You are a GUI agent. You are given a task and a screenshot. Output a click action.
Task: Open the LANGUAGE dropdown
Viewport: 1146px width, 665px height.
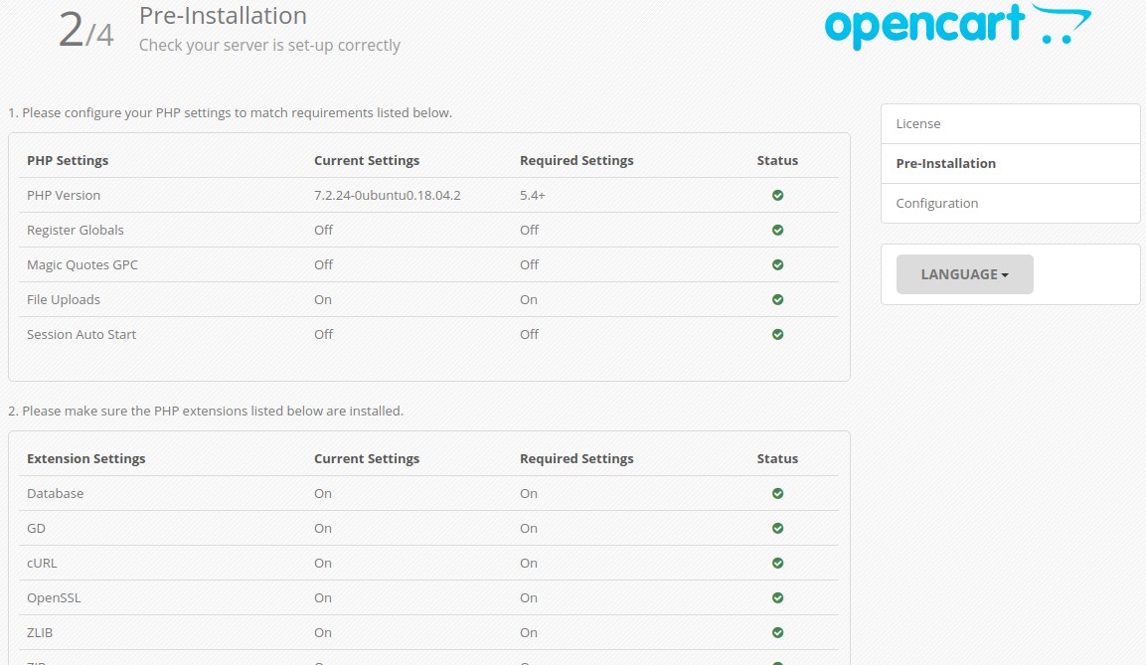point(964,273)
